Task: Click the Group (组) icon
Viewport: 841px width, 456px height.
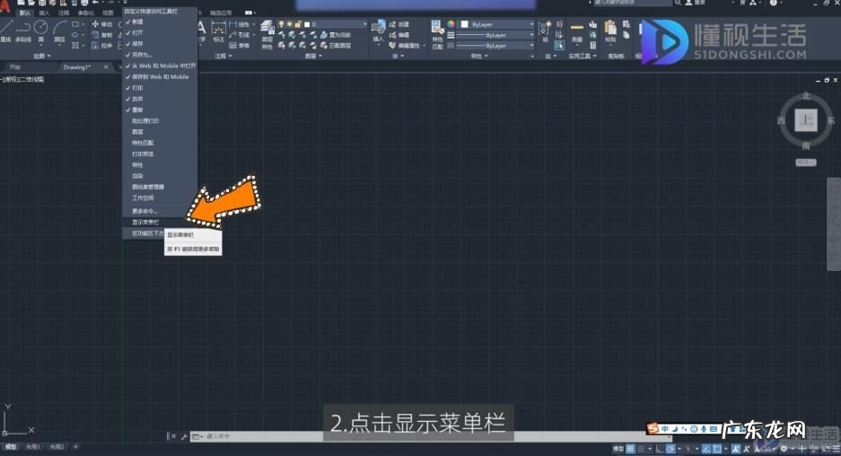Action: click(545, 31)
